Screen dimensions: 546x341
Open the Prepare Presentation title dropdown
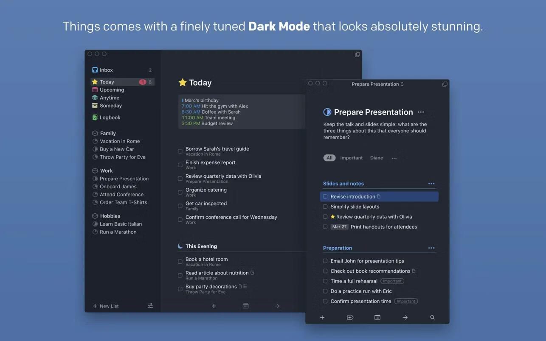[x=377, y=84]
